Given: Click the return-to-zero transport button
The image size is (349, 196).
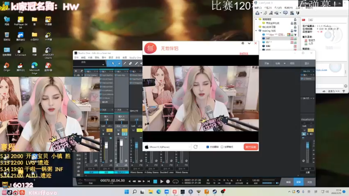Looking at the screenshot, I should [148, 181].
